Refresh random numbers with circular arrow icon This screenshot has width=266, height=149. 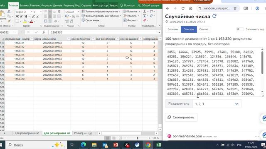(x=214, y=16)
